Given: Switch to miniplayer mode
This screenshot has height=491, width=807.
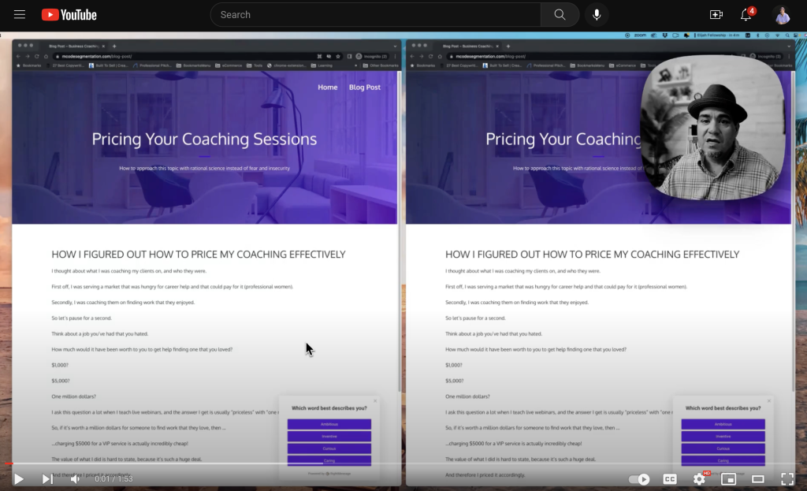Looking at the screenshot, I should (x=729, y=478).
